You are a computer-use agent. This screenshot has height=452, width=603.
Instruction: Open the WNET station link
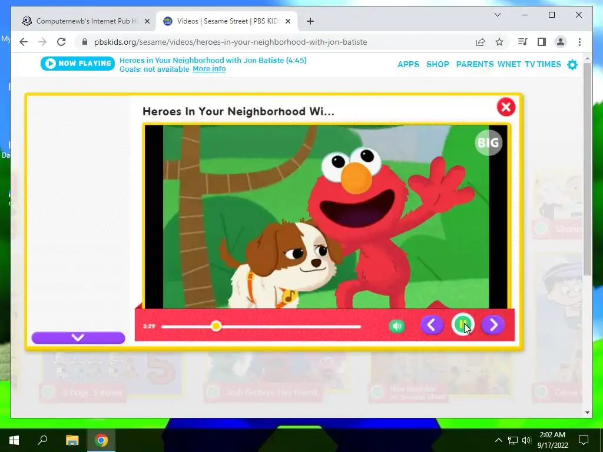[x=509, y=64]
